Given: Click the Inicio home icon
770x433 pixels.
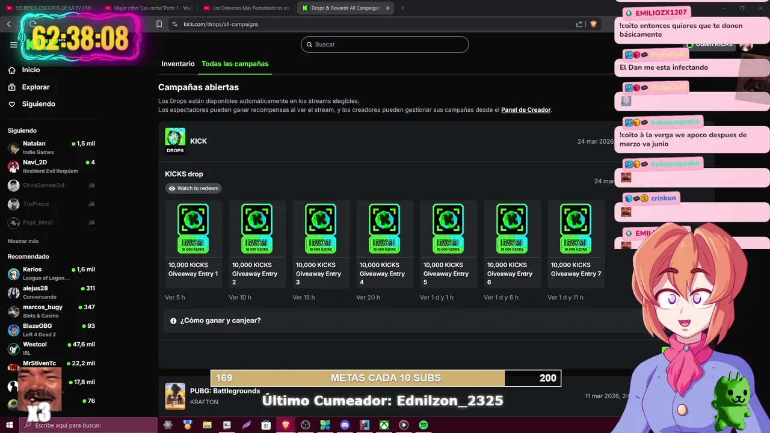Looking at the screenshot, I should (x=11, y=70).
